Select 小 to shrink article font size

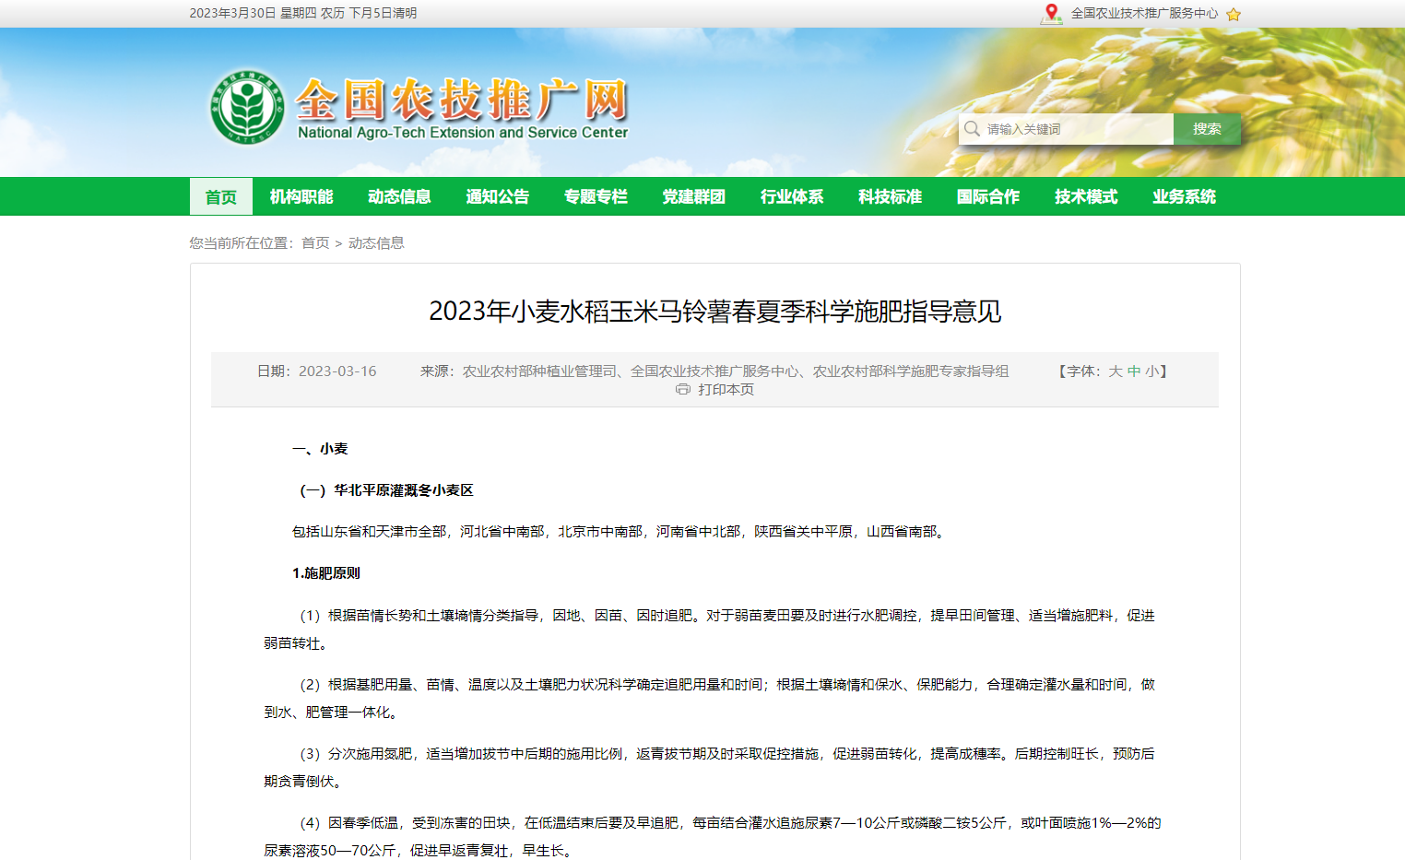click(x=1151, y=371)
